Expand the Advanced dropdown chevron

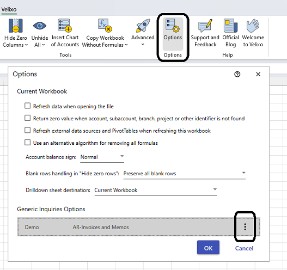[x=143, y=45]
